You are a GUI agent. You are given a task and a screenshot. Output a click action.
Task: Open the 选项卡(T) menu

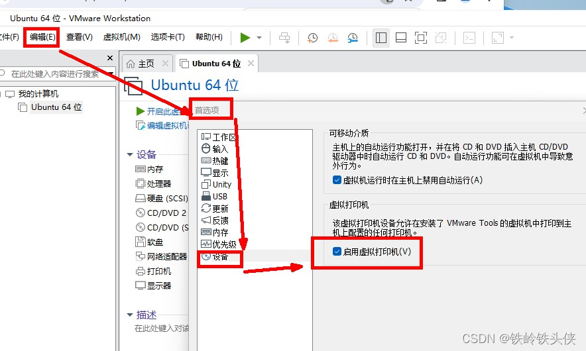pos(168,37)
